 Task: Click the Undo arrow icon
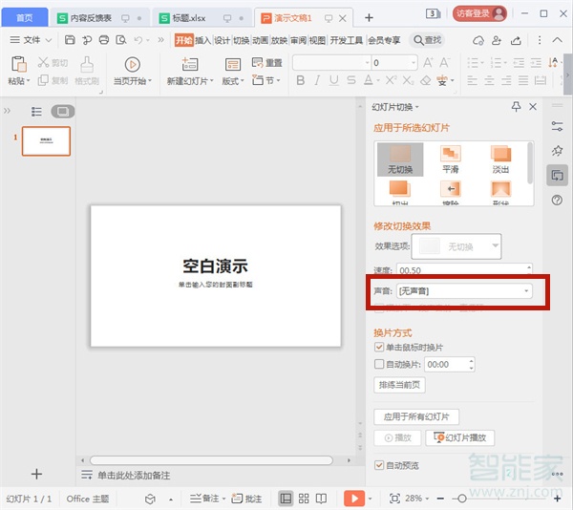tap(138, 40)
